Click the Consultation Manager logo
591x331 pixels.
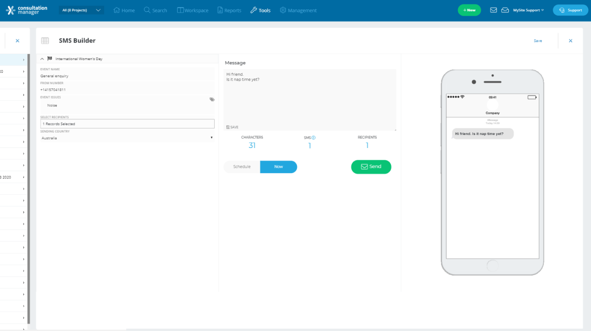click(27, 10)
